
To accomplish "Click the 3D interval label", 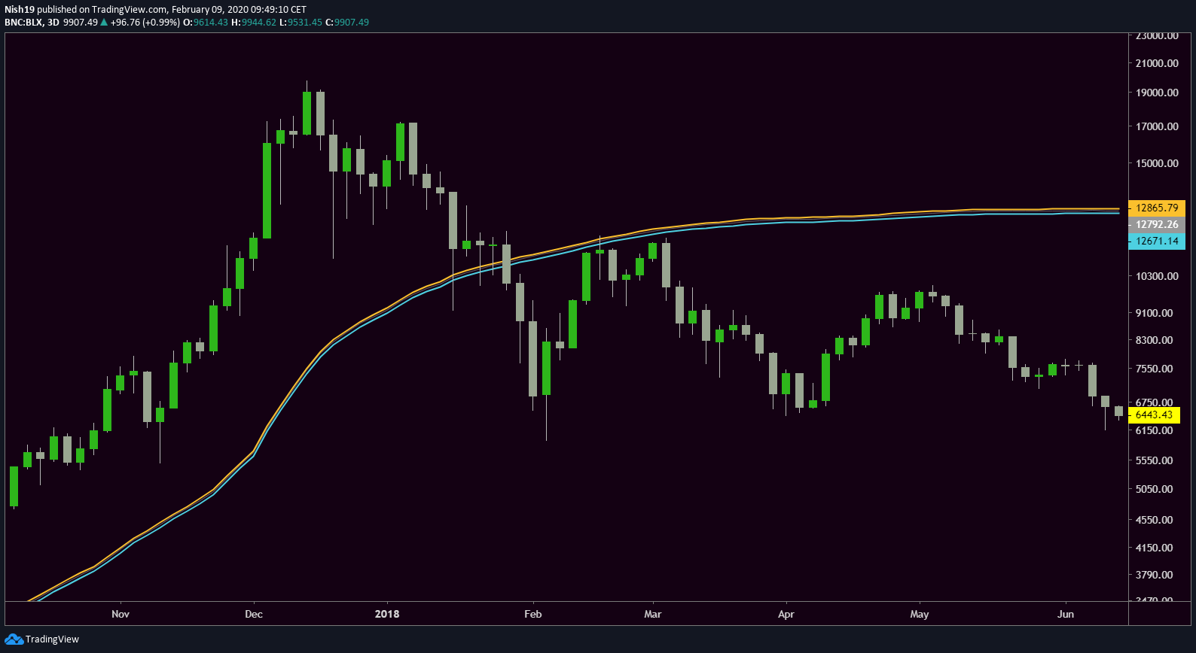I will 53,23.
